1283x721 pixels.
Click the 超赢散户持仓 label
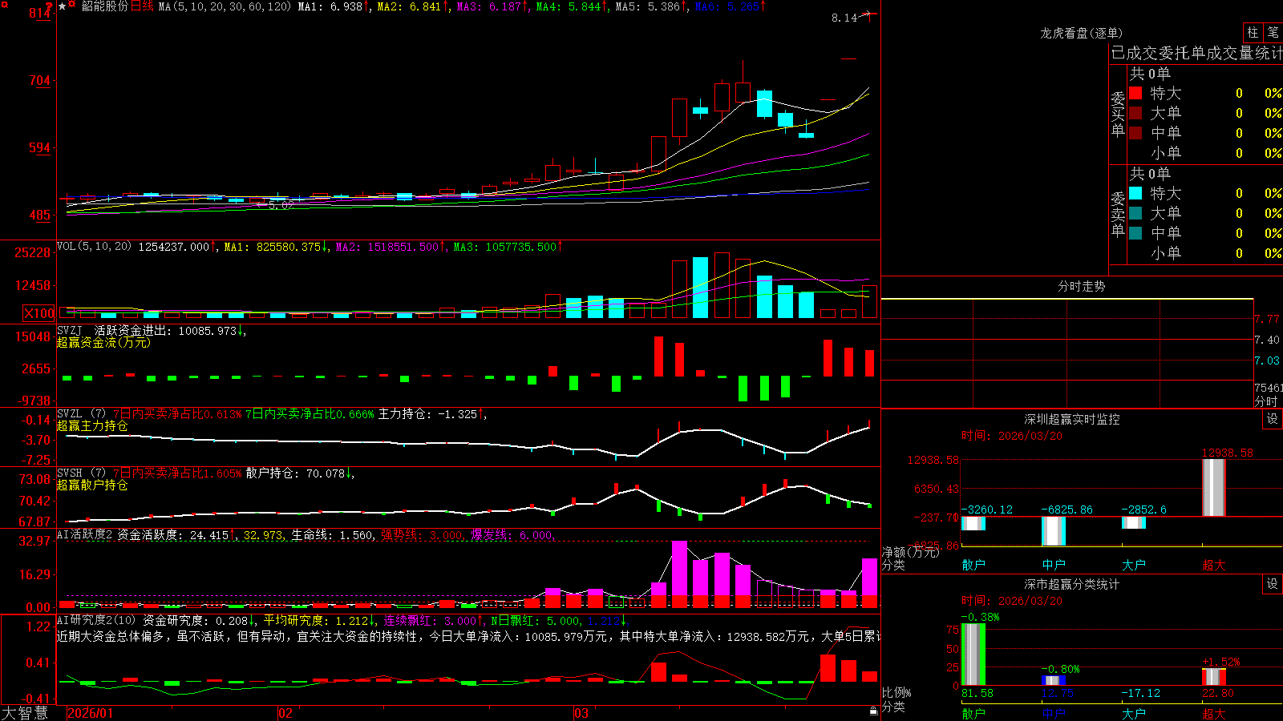coord(92,485)
